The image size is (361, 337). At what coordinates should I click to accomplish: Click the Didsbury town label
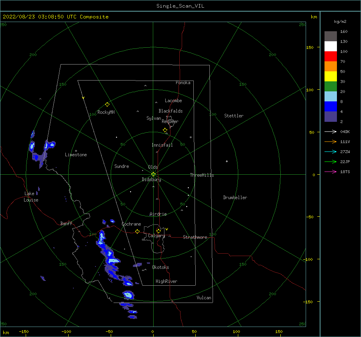click(x=152, y=180)
